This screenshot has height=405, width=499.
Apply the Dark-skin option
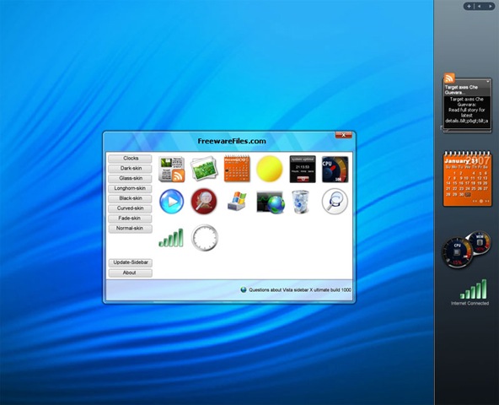coord(130,168)
